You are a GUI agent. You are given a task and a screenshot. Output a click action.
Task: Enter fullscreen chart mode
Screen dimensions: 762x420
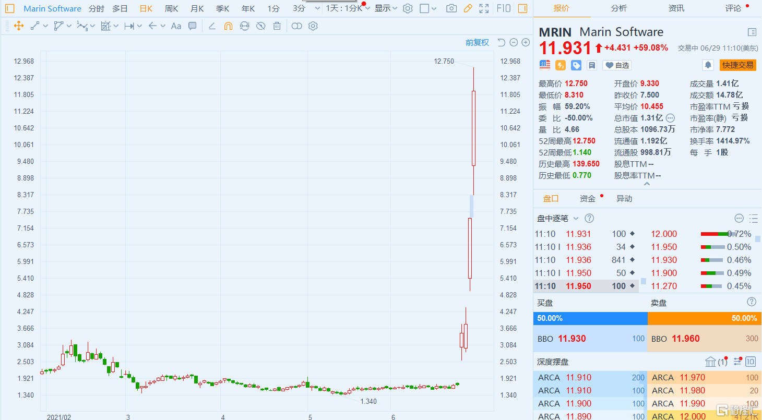pyautogui.click(x=484, y=8)
